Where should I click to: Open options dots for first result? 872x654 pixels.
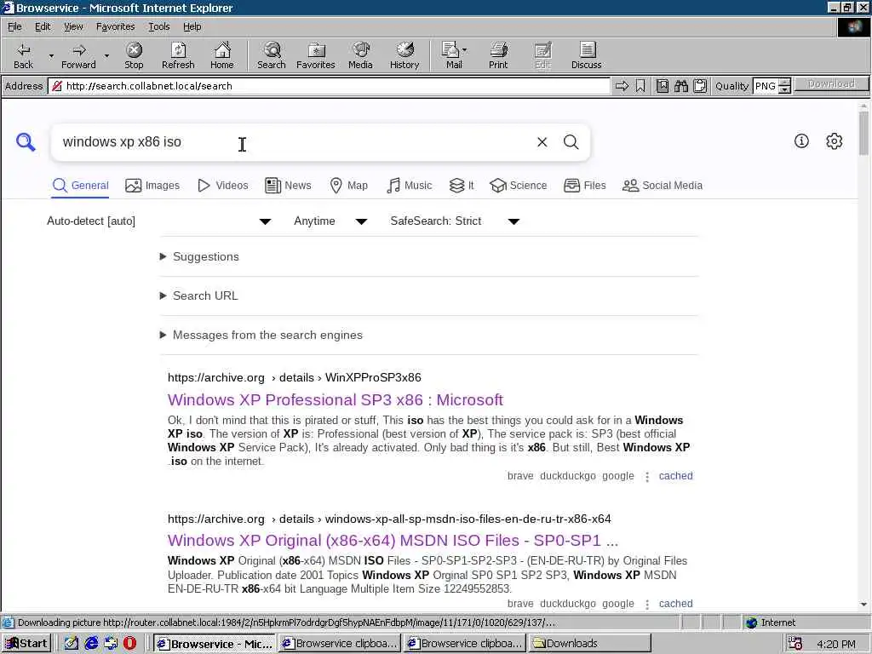click(x=647, y=477)
